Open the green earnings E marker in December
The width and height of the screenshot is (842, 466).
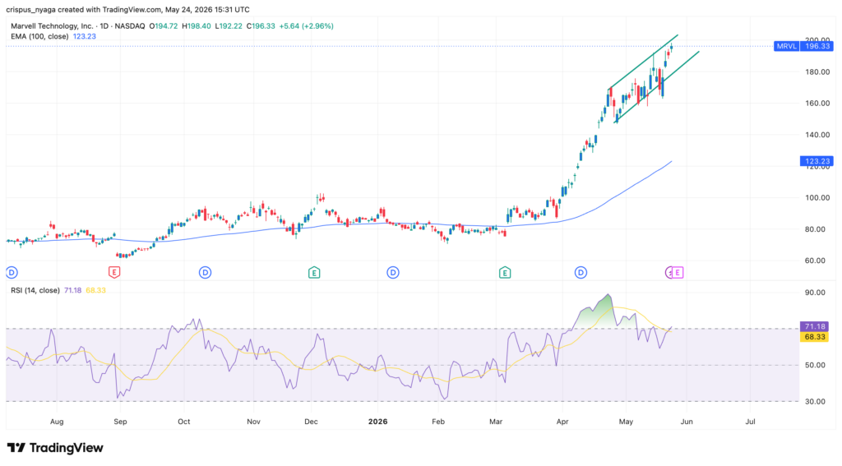point(314,273)
